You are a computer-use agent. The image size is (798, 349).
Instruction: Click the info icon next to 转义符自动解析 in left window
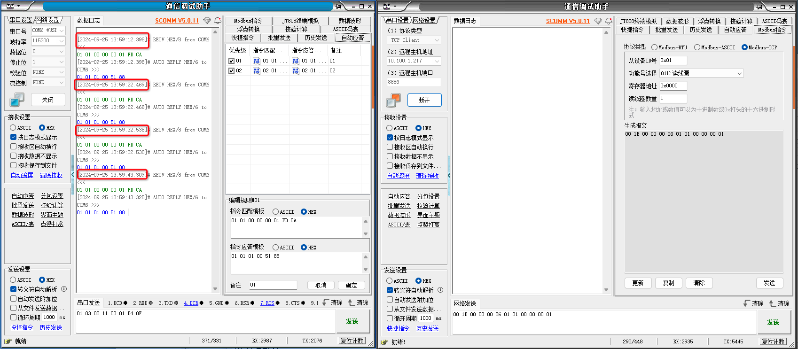(x=64, y=289)
